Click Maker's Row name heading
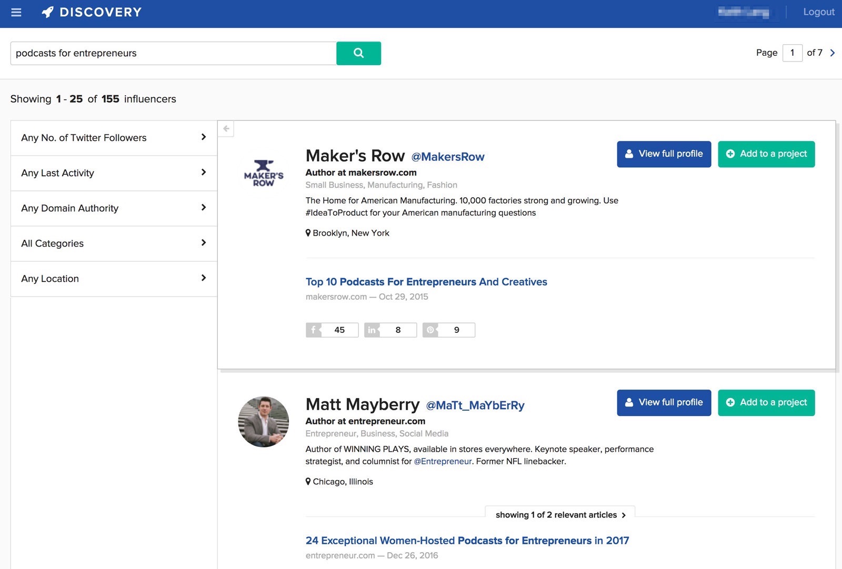 (x=355, y=156)
